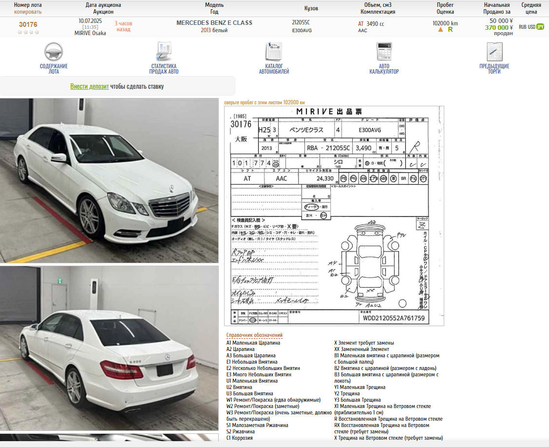Screen dimensions: 549x447
Task: Enlarge the MIRIVE auction sheet image
Action: (334, 216)
